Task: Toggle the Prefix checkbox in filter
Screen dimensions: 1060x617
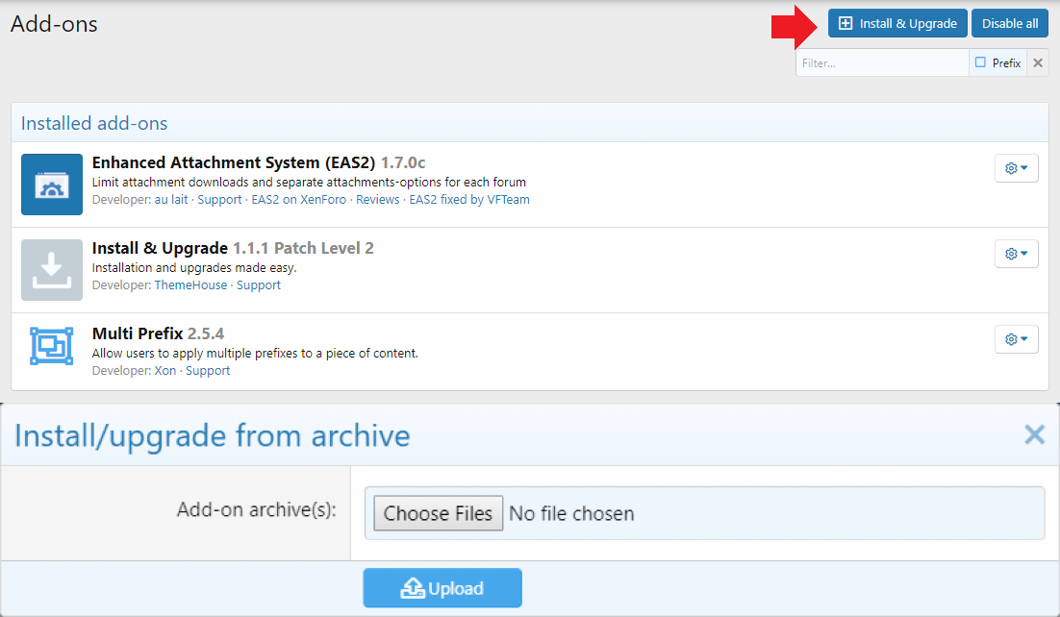Action: 980,62
